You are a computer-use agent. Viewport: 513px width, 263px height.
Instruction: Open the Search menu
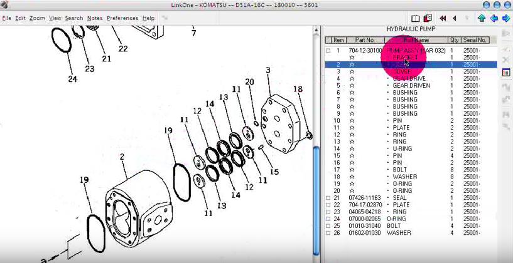coord(74,18)
